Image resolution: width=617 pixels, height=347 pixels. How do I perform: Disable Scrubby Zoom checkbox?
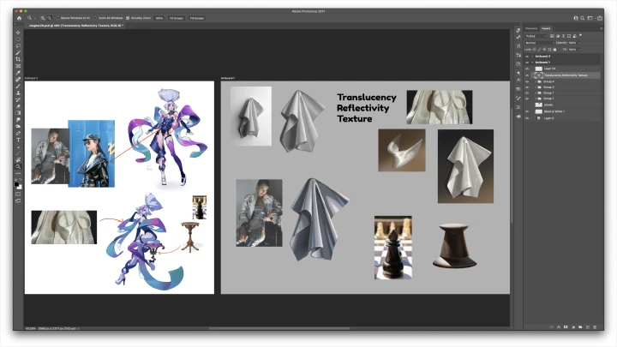(128, 18)
